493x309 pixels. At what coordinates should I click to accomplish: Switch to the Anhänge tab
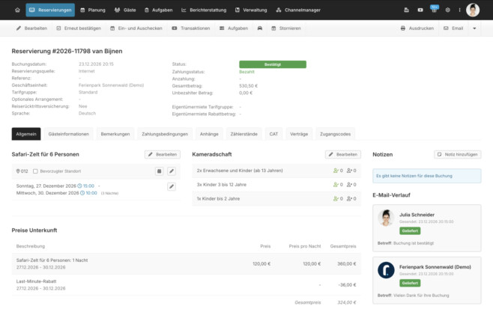tap(209, 134)
